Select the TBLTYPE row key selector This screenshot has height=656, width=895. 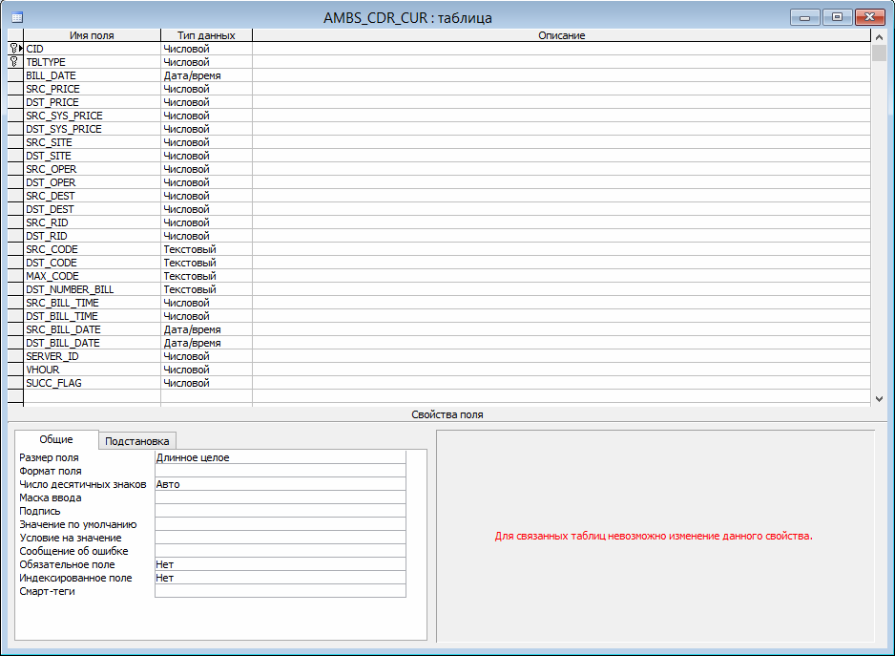tap(15, 62)
